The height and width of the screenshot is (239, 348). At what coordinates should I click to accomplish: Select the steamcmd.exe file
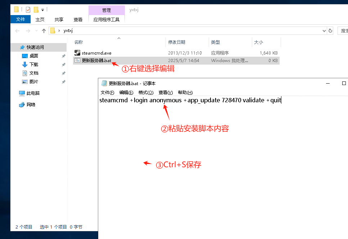96,53
